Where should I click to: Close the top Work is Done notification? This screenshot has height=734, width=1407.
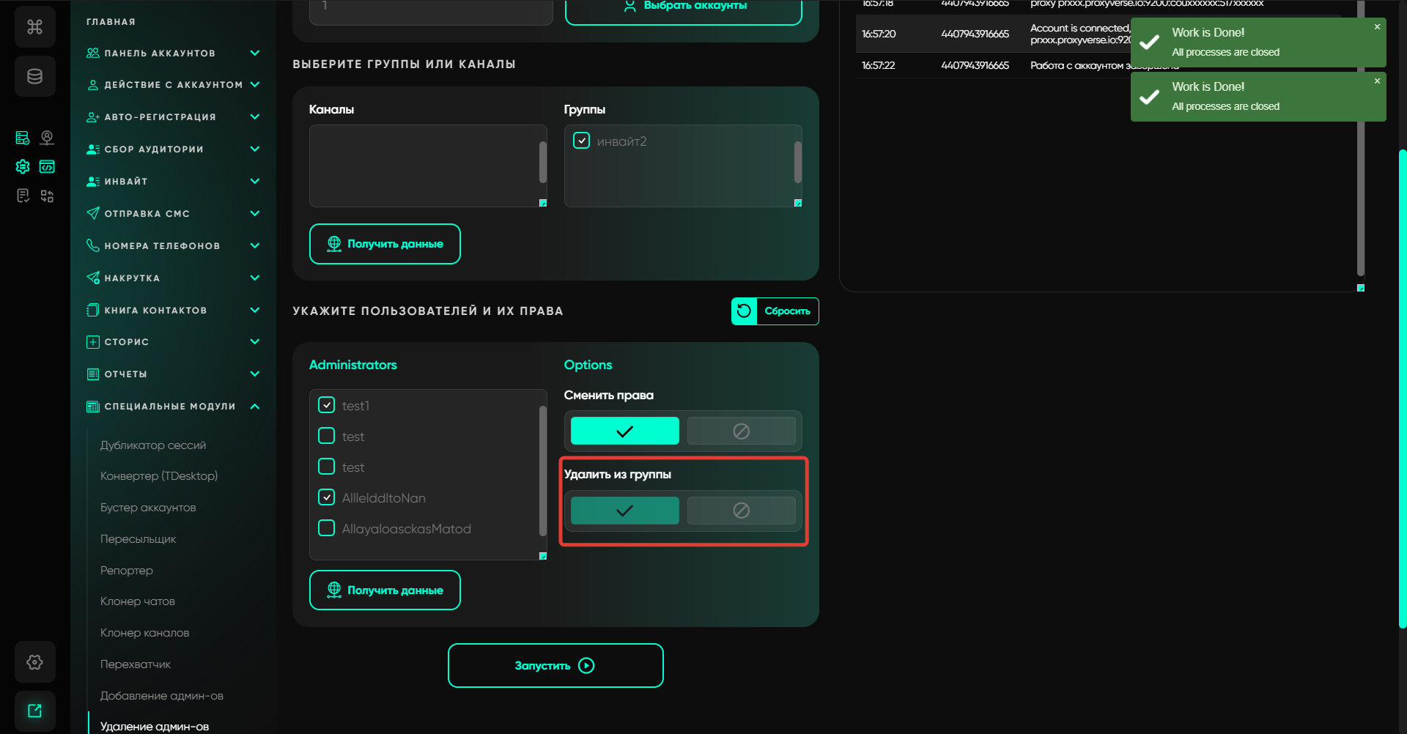(x=1377, y=27)
